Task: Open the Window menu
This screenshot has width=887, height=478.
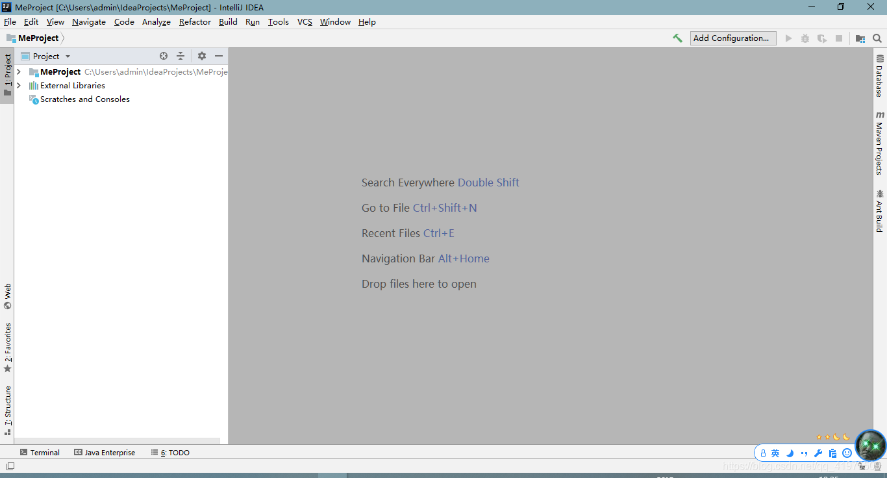Action: click(x=335, y=22)
